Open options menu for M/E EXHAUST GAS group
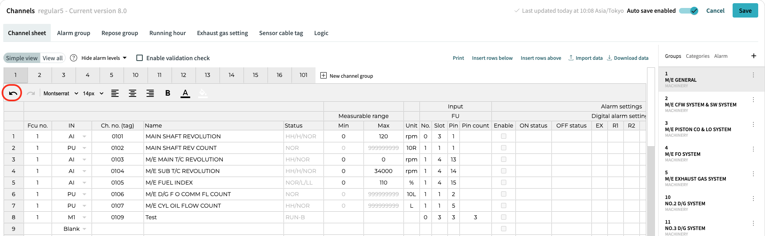This screenshot has width=765, height=236. (753, 174)
